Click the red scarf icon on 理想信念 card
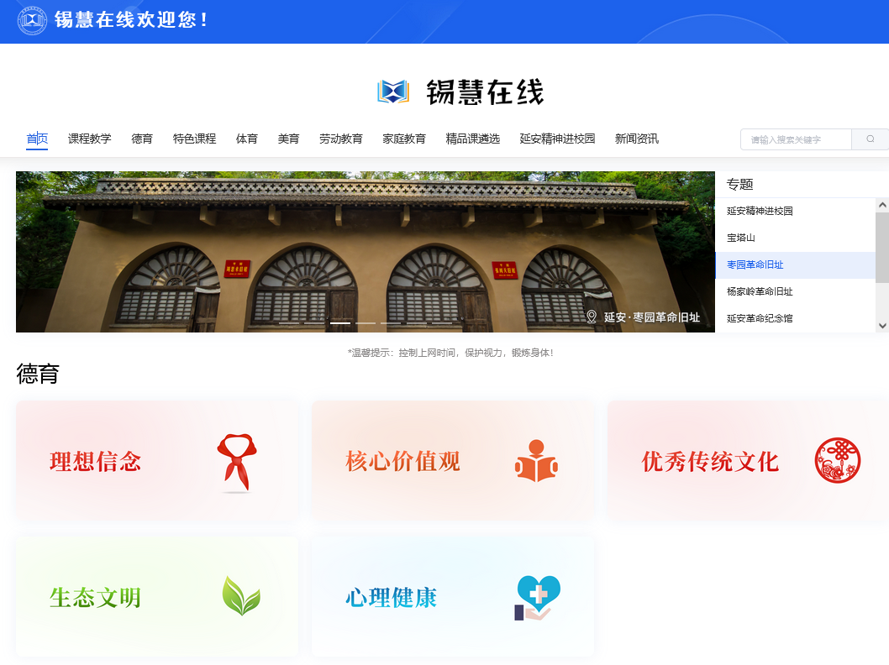The height and width of the screenshot is (665, 889). pyautogui.click(x=236, y=462)
